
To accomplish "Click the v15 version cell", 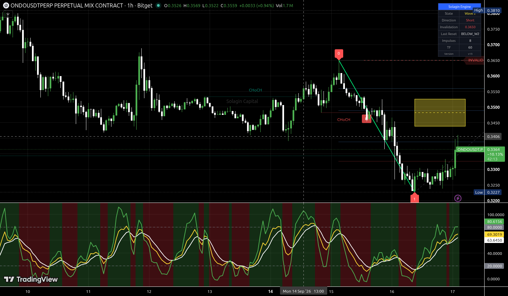I will pos(470,54).
